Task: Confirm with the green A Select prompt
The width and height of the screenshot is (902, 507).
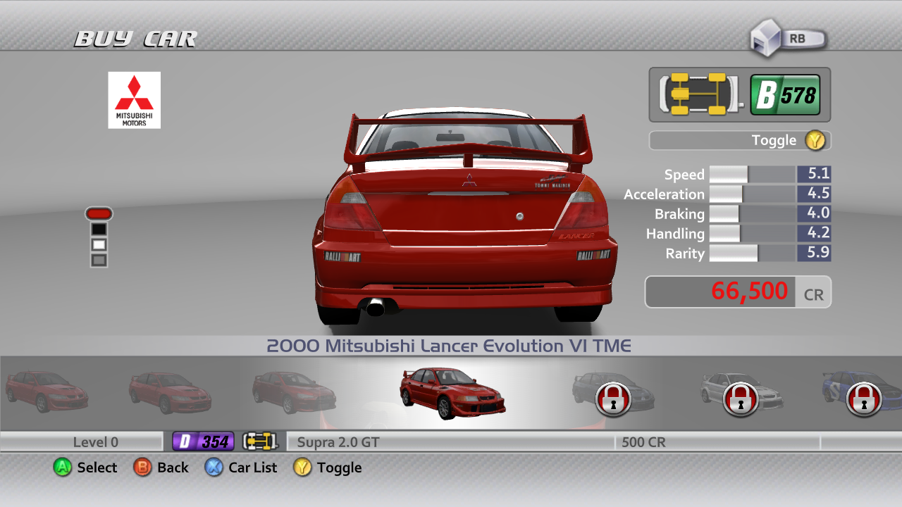Action: coord(85,467)
